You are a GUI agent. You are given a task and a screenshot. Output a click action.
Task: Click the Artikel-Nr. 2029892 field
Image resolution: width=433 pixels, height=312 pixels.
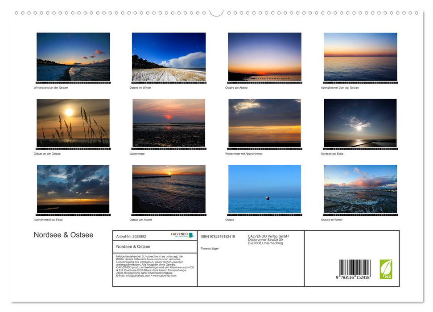click(131, 236)
